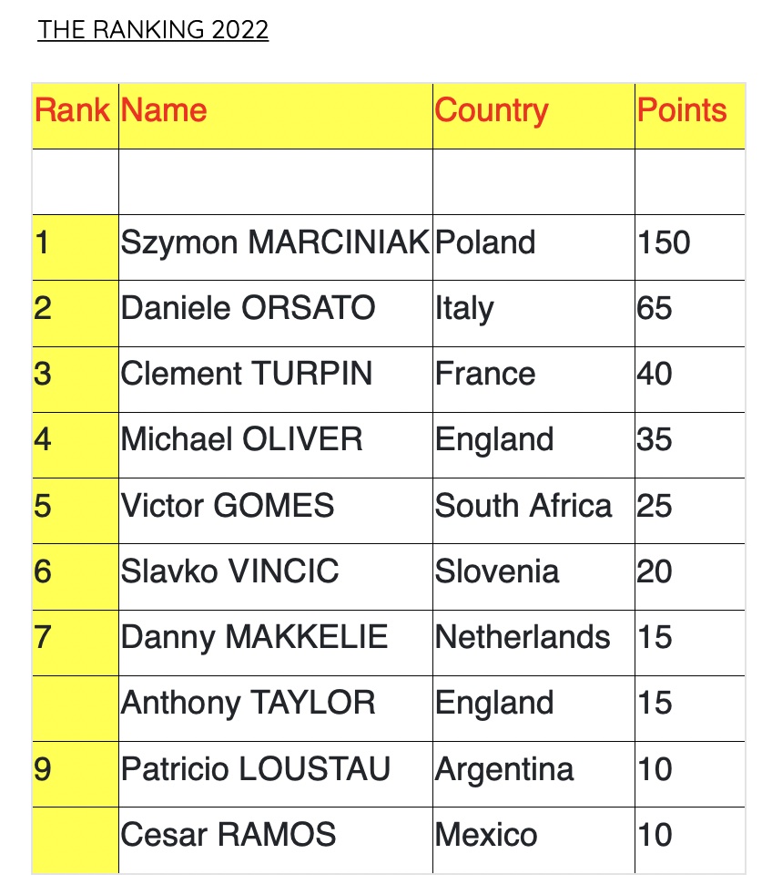Screen dimensions: 772x895
Task: Click the Patricio LOUSTAU name cell
Action: pos(256,769)
